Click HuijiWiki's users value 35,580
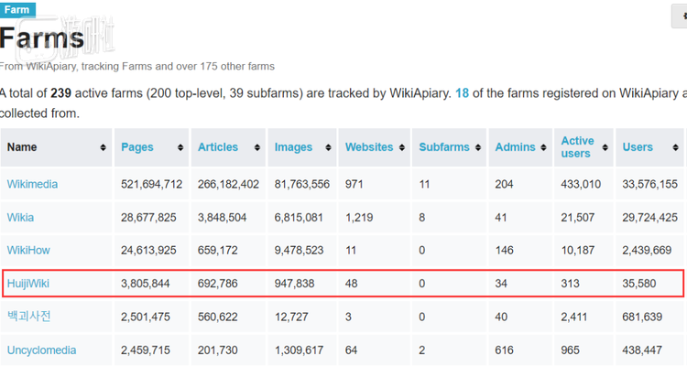The width and height of the screenshot is (687, 366). tap(640, 284)
